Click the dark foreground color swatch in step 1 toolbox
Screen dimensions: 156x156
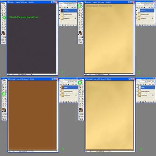click(3, 32)
